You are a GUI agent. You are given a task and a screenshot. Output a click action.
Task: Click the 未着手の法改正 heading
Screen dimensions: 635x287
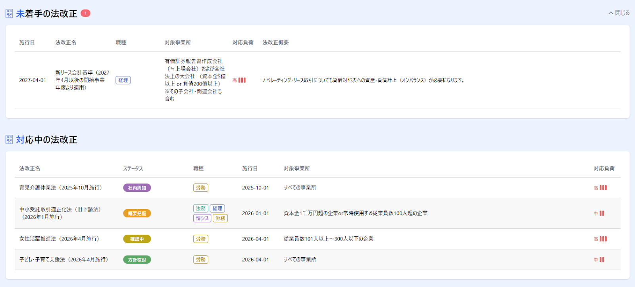[x=47, y=13]
